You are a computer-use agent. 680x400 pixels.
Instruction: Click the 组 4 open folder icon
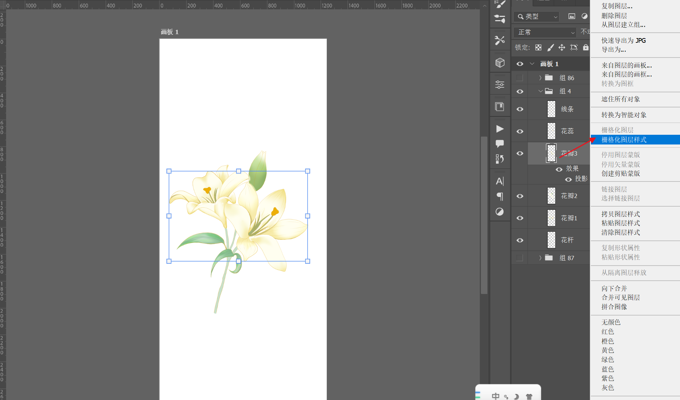[x=549, y=91]
